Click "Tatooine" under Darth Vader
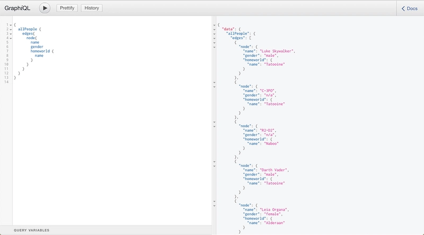The width and height of the screenshot is (424, 235). 275,183
